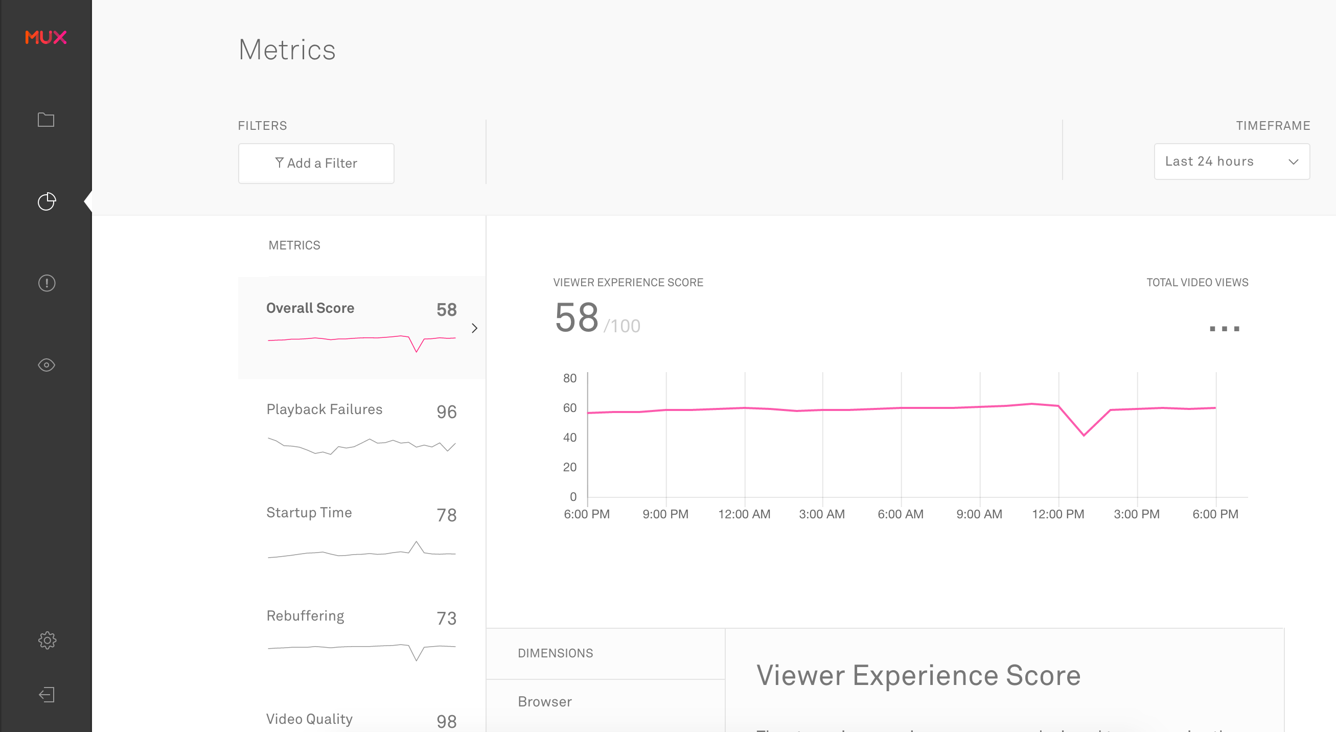Click the total video views ellipsis
Viewport: 1336px width, 732px height.
click(1224, 328)
